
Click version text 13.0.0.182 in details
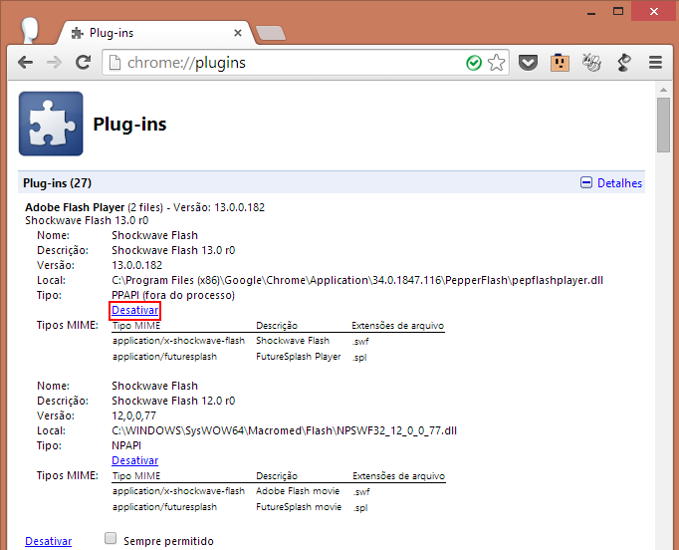pos(136,265)
